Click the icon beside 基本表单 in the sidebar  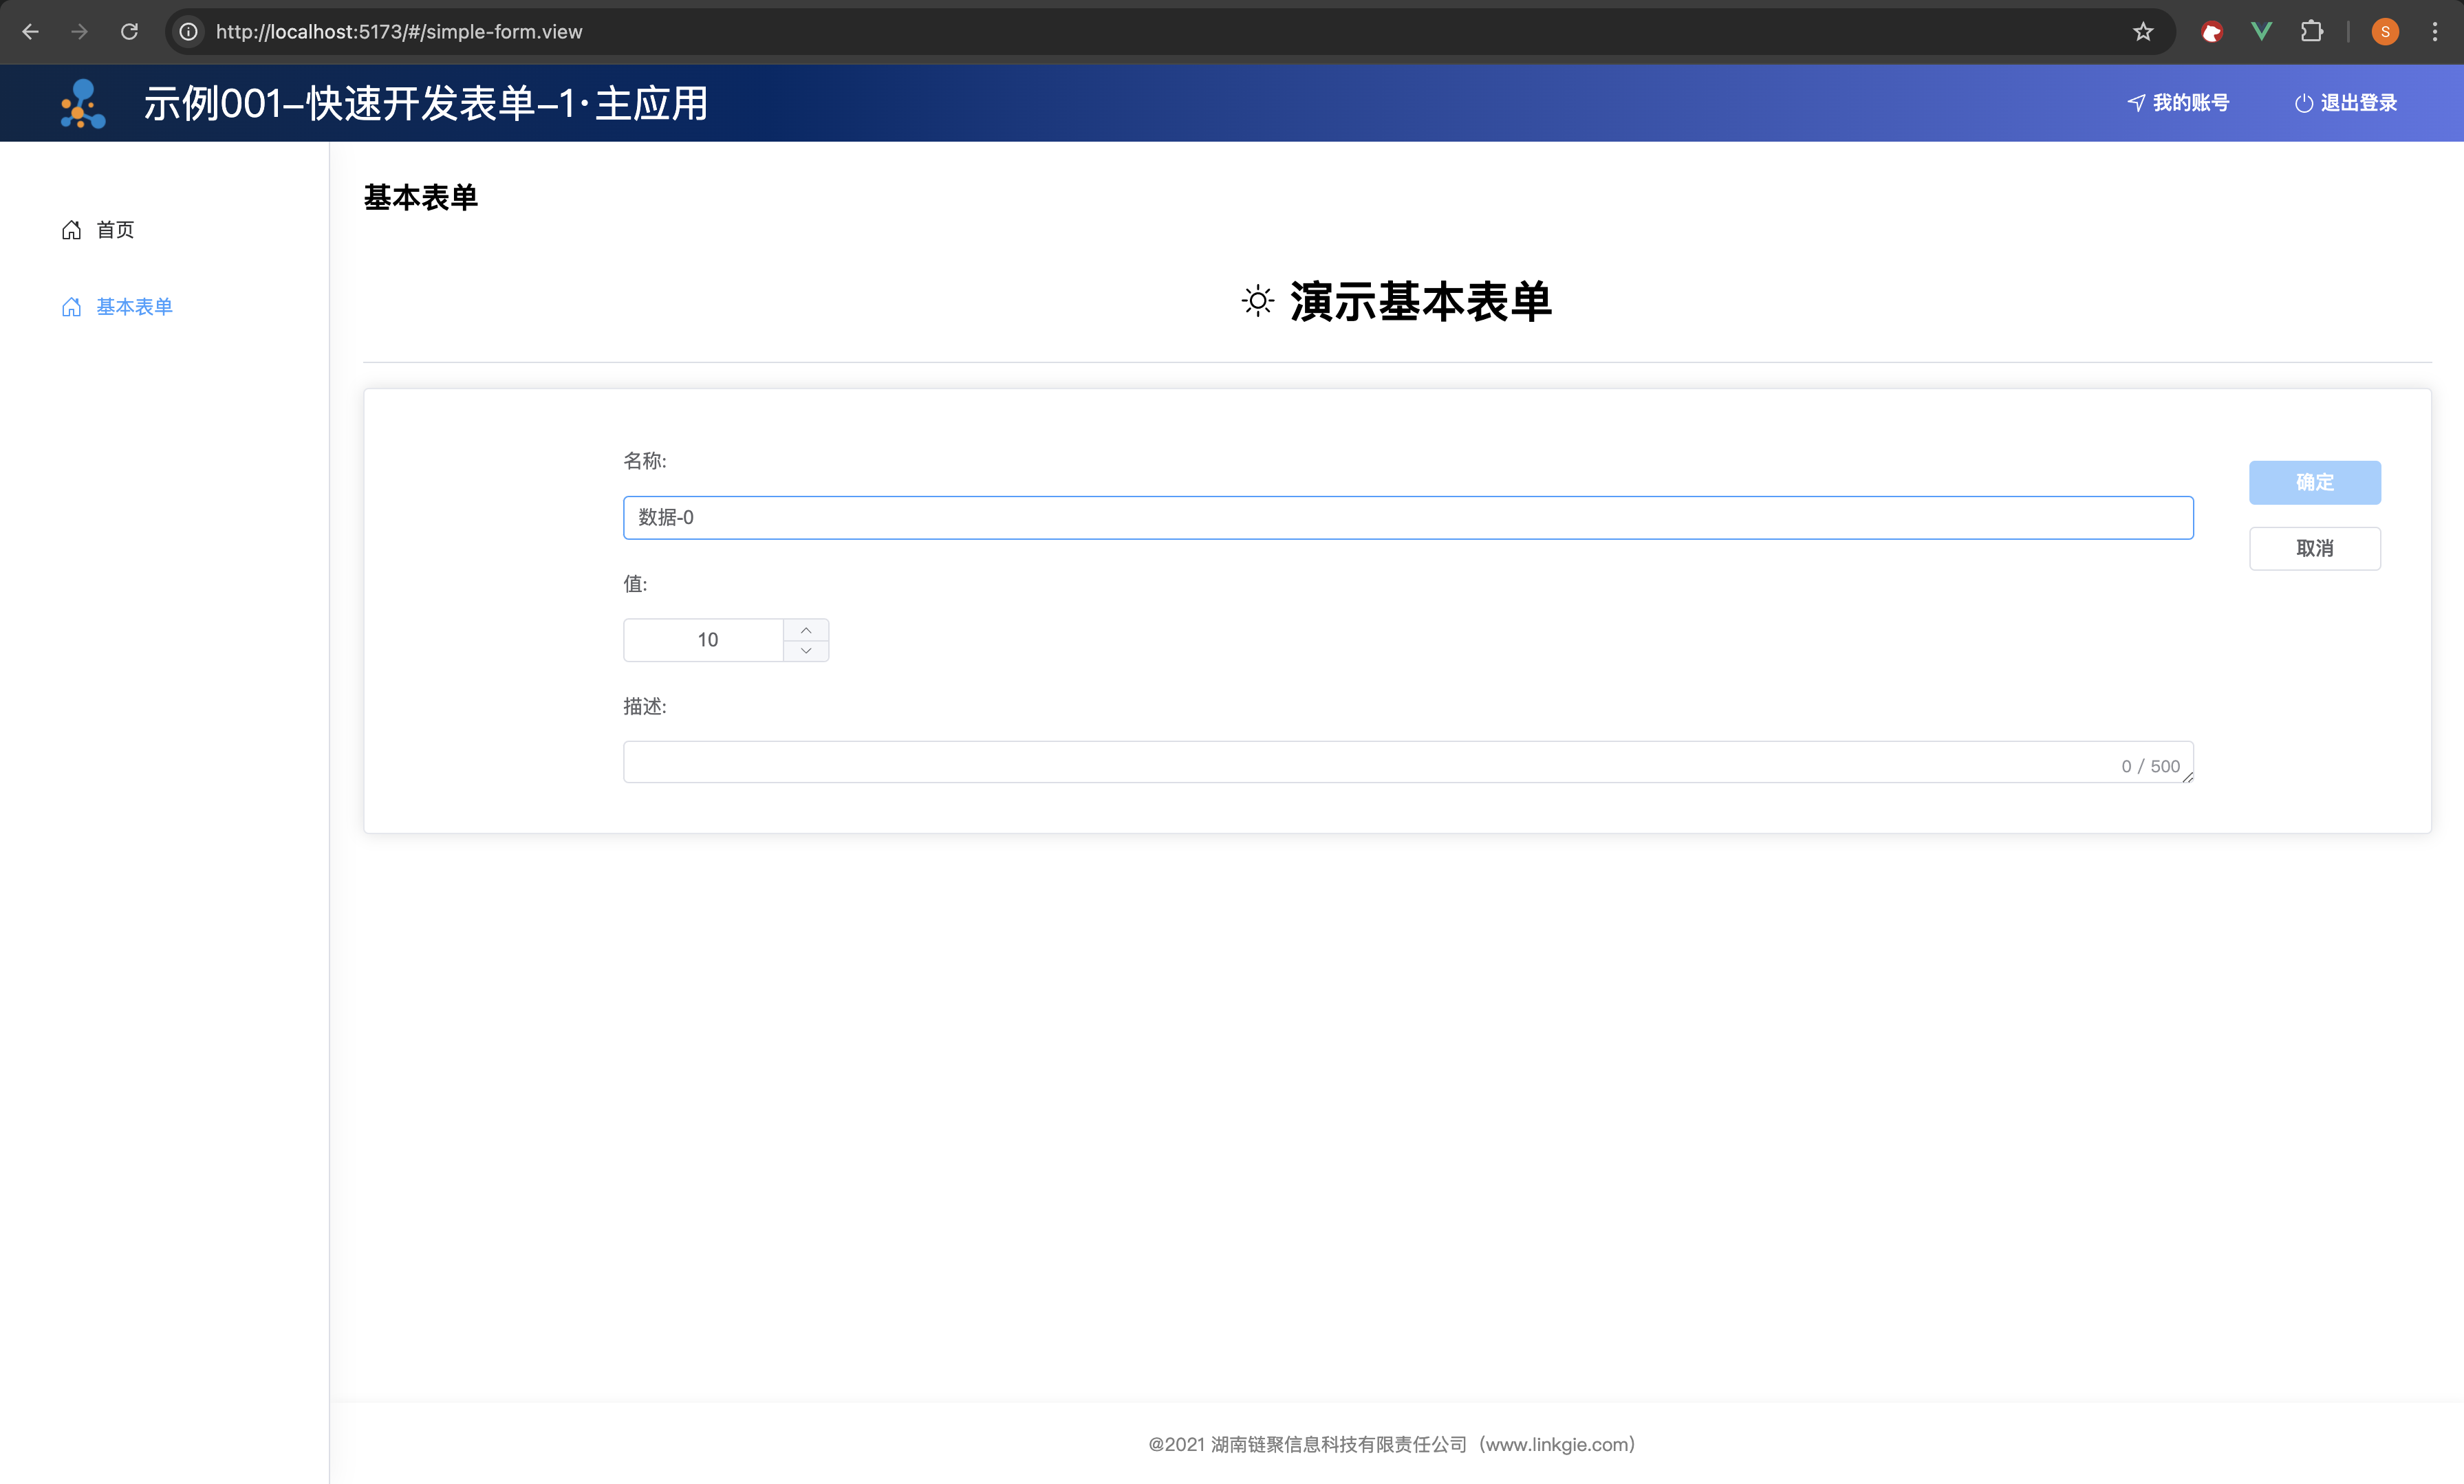click(x=71, y=307)
